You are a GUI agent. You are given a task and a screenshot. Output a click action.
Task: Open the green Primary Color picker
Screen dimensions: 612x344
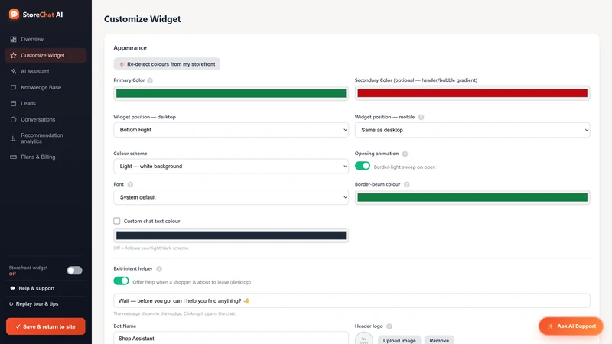tap(231, 93)
